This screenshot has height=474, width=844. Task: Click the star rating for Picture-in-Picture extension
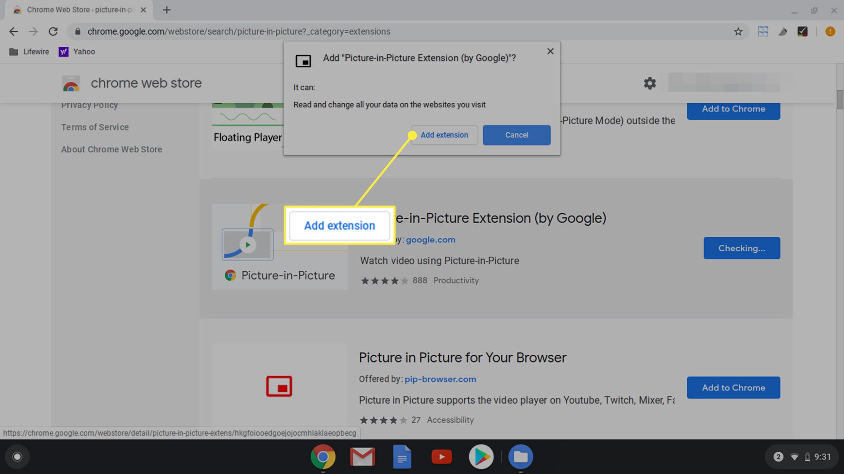tap(383, 280)
